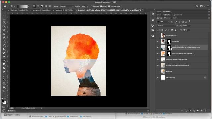
Task: Hide the ivory-off-white-paper-texture layer
Action: [x=158, y=59]
